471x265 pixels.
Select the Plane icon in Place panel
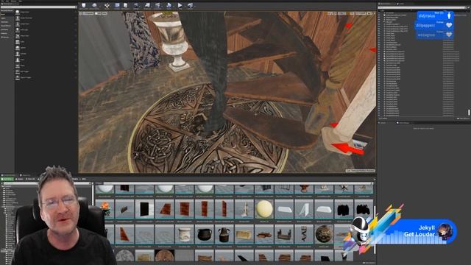coord(18,66)
